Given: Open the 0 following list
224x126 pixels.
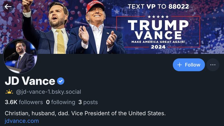Looking at the screenshot, I should click(x=60, y=102).
